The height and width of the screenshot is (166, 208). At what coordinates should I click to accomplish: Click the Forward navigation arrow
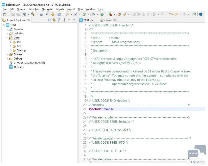click(184, 14)
